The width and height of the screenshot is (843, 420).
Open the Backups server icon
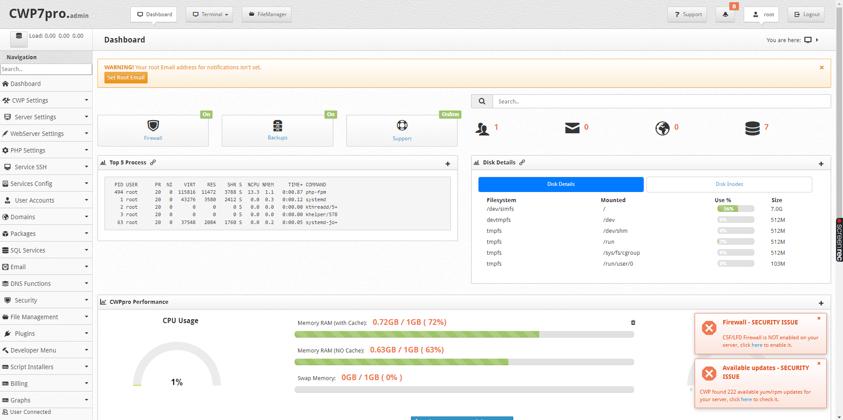277,126
